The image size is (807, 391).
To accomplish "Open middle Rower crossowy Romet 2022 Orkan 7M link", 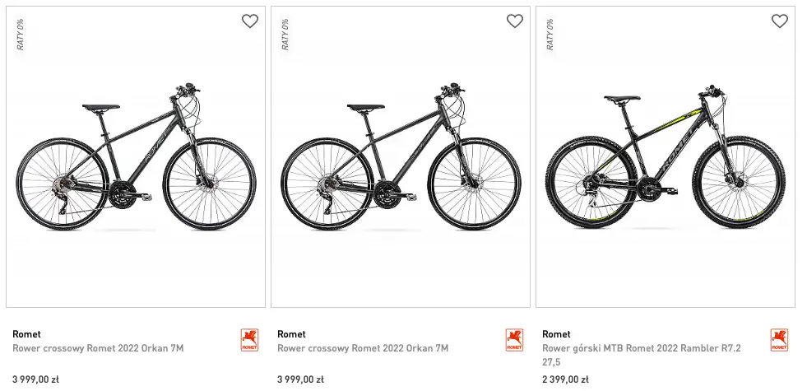I will tap(363, 348).
